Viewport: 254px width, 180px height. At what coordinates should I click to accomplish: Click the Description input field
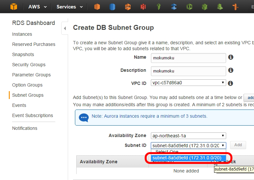point(189,71)
